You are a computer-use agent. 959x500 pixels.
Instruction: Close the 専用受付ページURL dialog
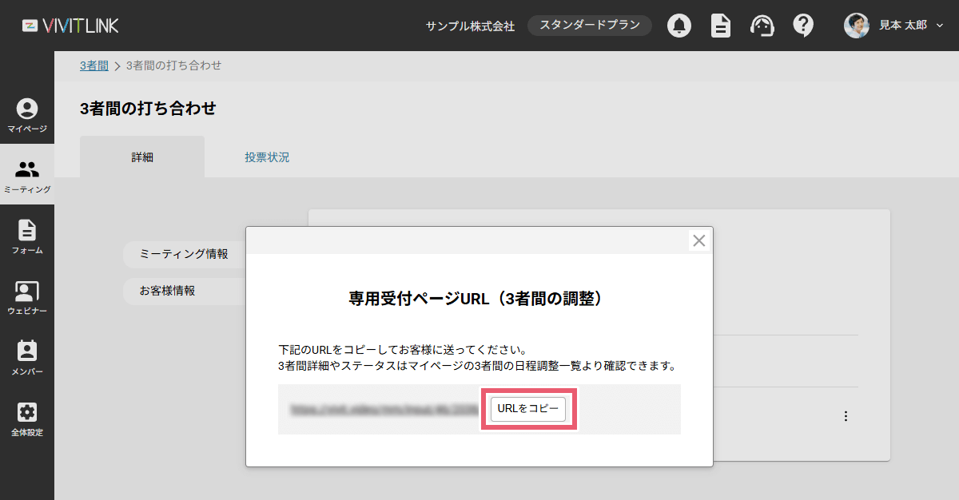(698, 240)
